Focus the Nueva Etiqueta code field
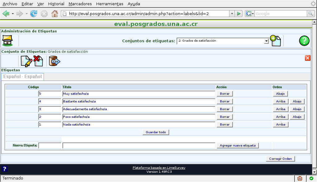The height and width of the screenshot is (182, 317). pyautogui.click(x=50, y=146)
